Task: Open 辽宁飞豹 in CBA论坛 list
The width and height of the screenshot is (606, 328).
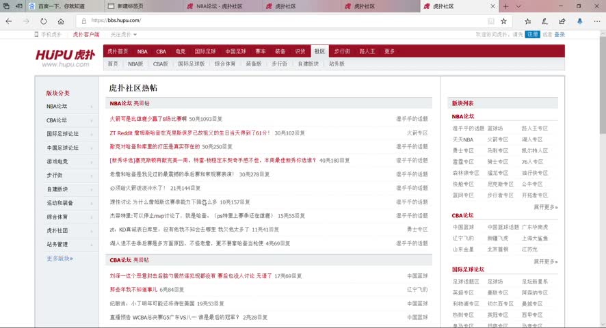Action: point(463,238)
